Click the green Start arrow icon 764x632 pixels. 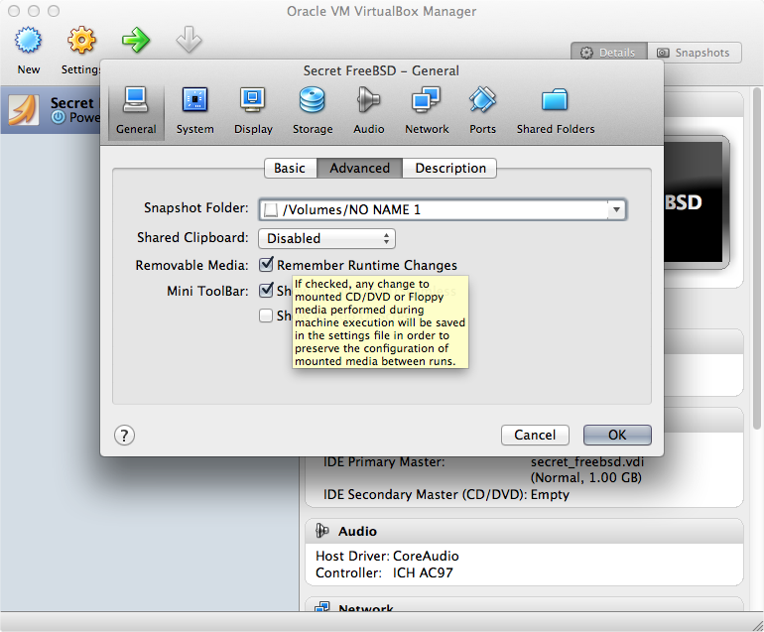(x=136, y=40)
